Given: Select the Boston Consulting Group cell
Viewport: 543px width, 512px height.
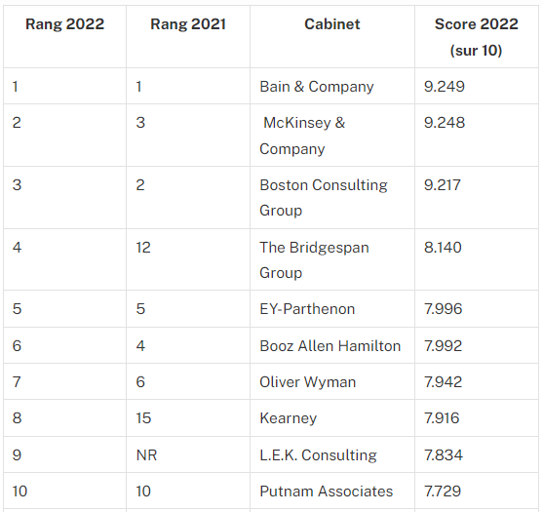Looking at the screenshot, I should (332, 197).
